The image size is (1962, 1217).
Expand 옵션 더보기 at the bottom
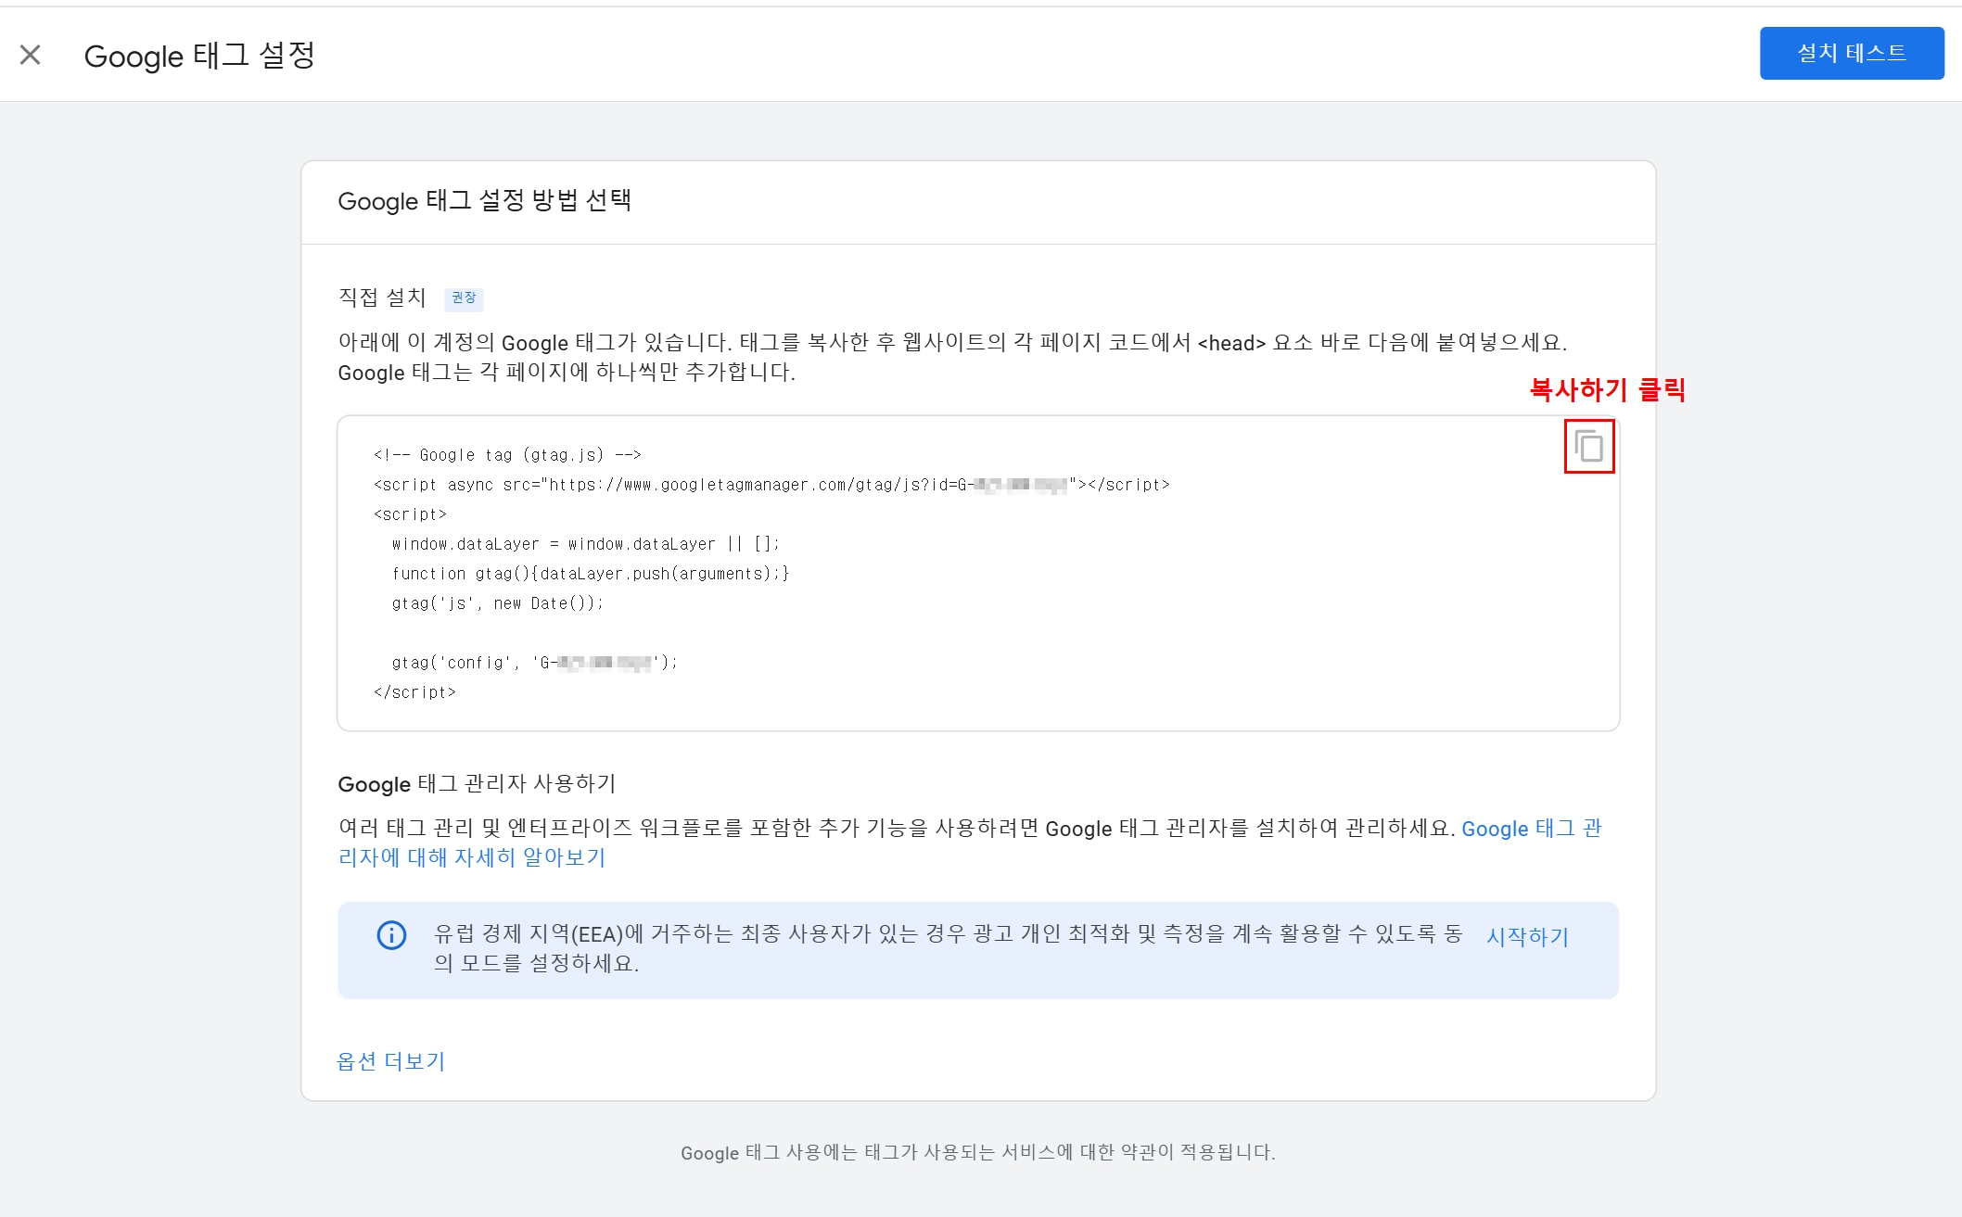point(391,1061)
